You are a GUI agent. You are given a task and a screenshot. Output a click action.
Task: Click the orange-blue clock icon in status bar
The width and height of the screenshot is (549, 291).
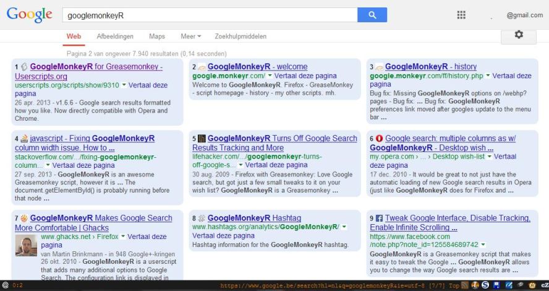(x=475, y=285)
